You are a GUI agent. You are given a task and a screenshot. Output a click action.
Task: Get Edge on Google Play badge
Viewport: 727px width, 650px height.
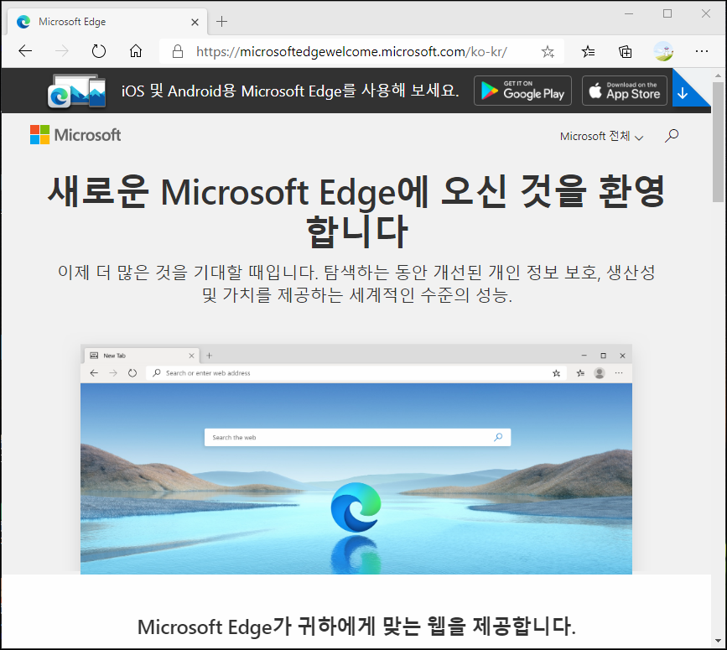pyautogui.click(x=522, y=91)
